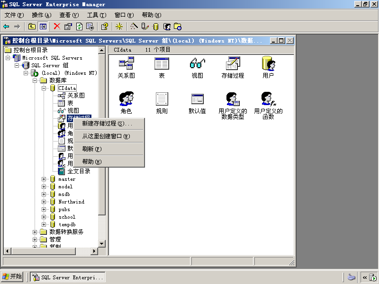Image resolution: width=379 pixels, height=284 pixels.
Task: Collapse the Microsoft SQL Servers node
Action: point(8,58)
